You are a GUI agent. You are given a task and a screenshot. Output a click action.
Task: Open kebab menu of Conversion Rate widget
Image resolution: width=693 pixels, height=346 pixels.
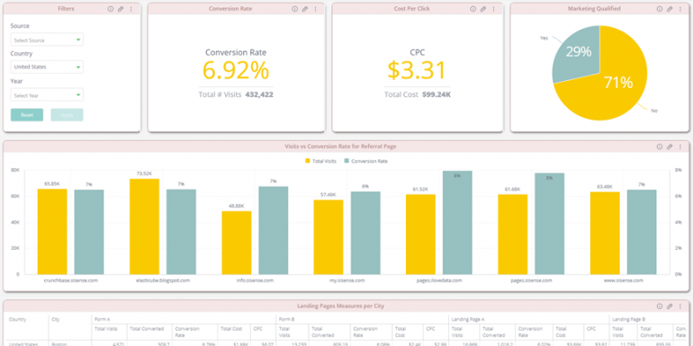pos(315,9)
